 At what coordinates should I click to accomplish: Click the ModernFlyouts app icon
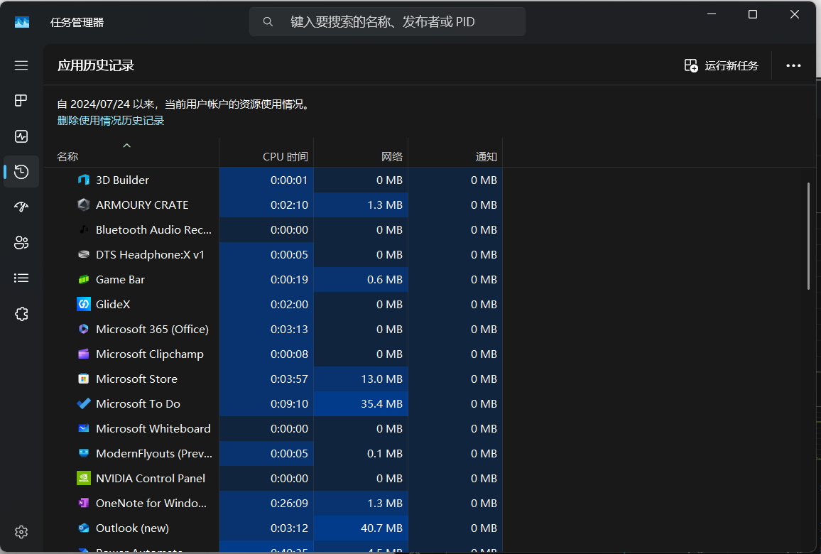pyautogui.click(x=84, y=453)
